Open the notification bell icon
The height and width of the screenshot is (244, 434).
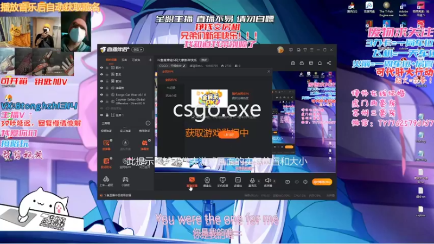click(320, 63)
